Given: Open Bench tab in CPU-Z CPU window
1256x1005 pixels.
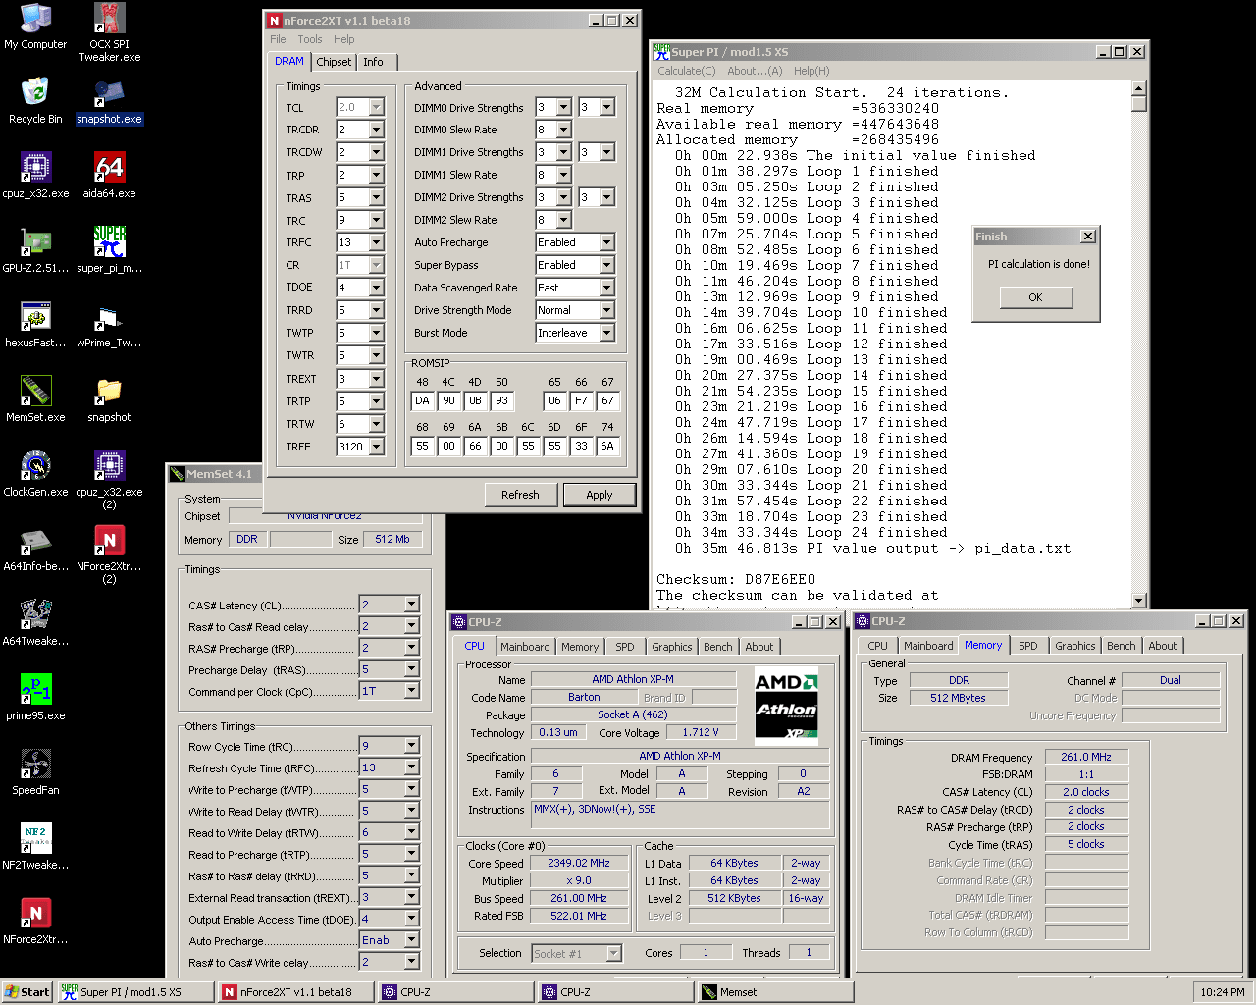Looking at the screenshot, I should (717, 647).
